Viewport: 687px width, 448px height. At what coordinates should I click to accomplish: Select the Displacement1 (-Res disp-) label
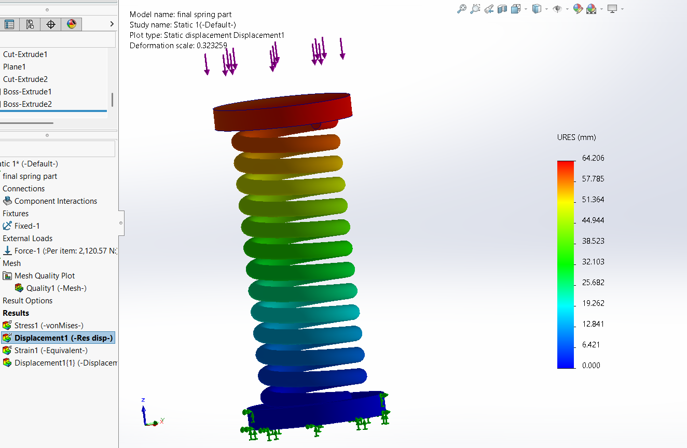coord(63,338)
